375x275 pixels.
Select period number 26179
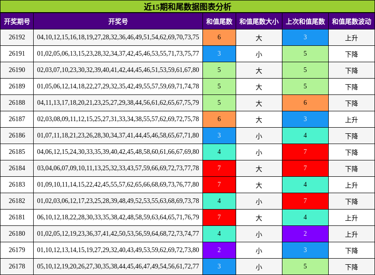tap(17, 250)
